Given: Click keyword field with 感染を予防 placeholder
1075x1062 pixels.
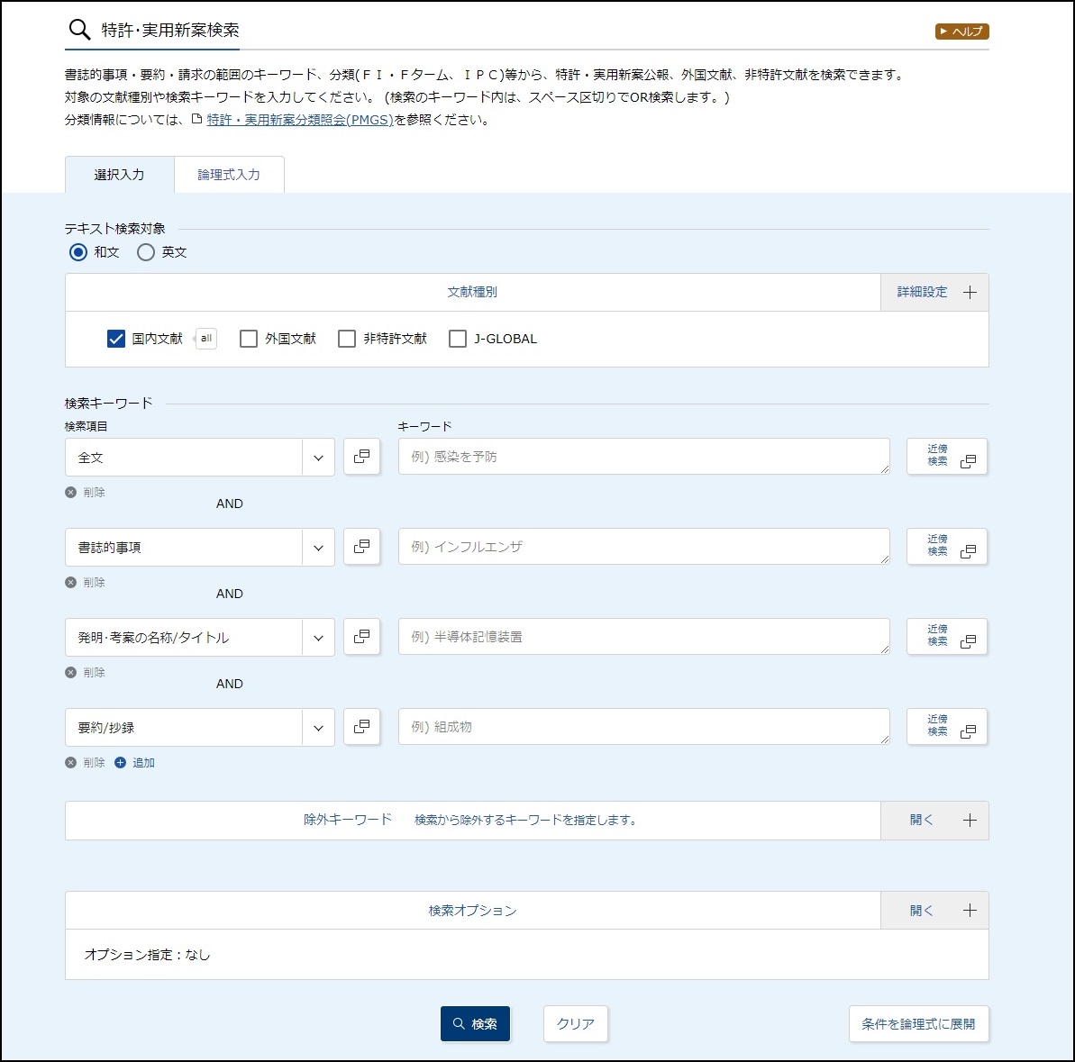Looking at the screenshot, I should point(642,457).
